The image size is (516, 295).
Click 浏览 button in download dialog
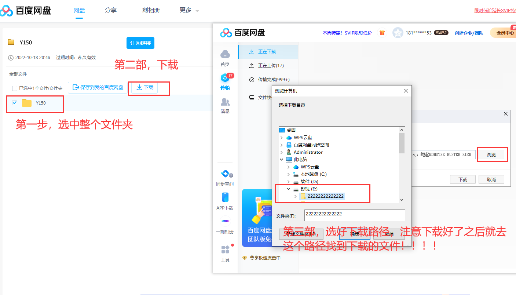tap(491, 155)
